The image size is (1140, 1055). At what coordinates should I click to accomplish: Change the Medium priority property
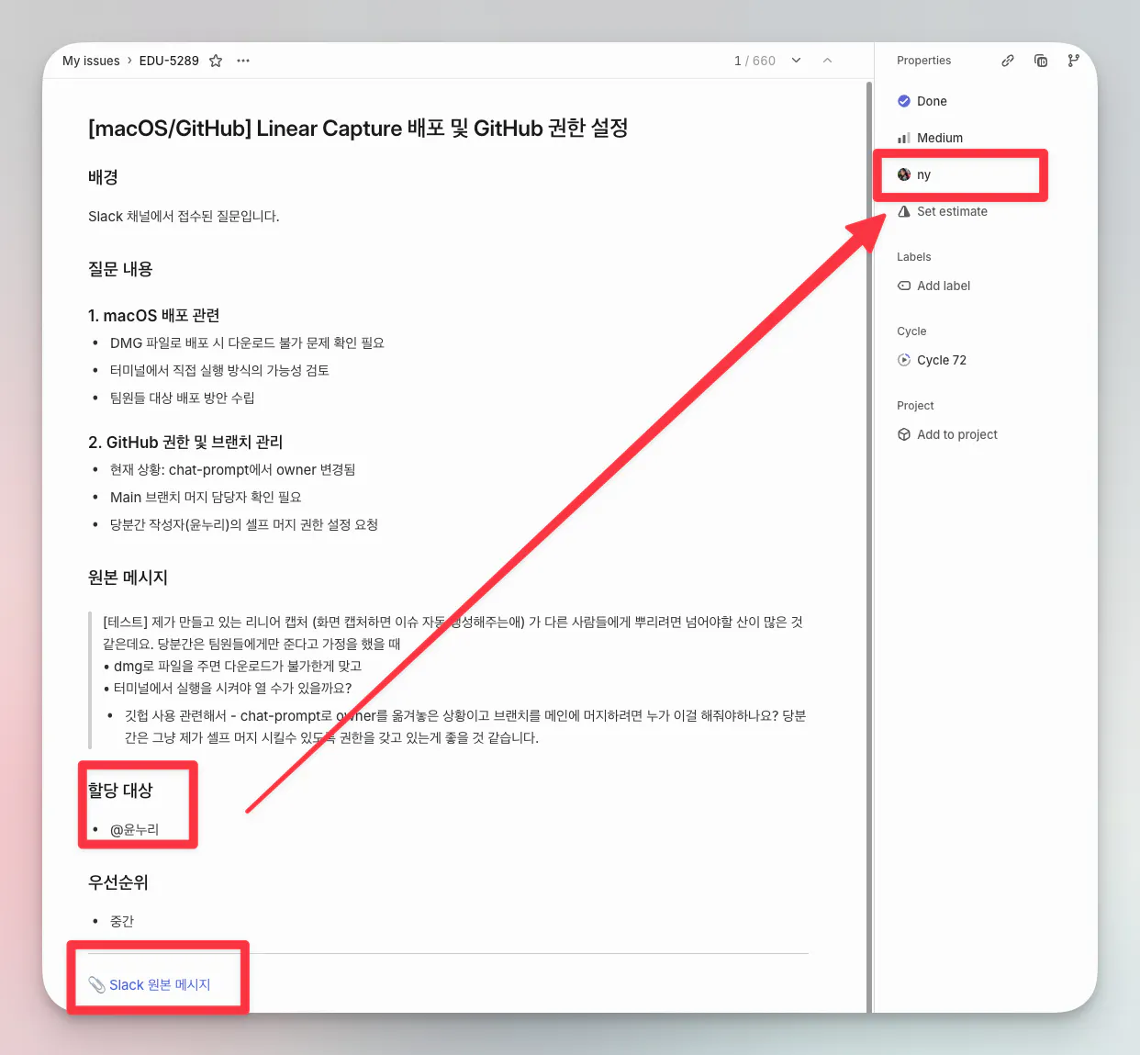coord(931,138)
